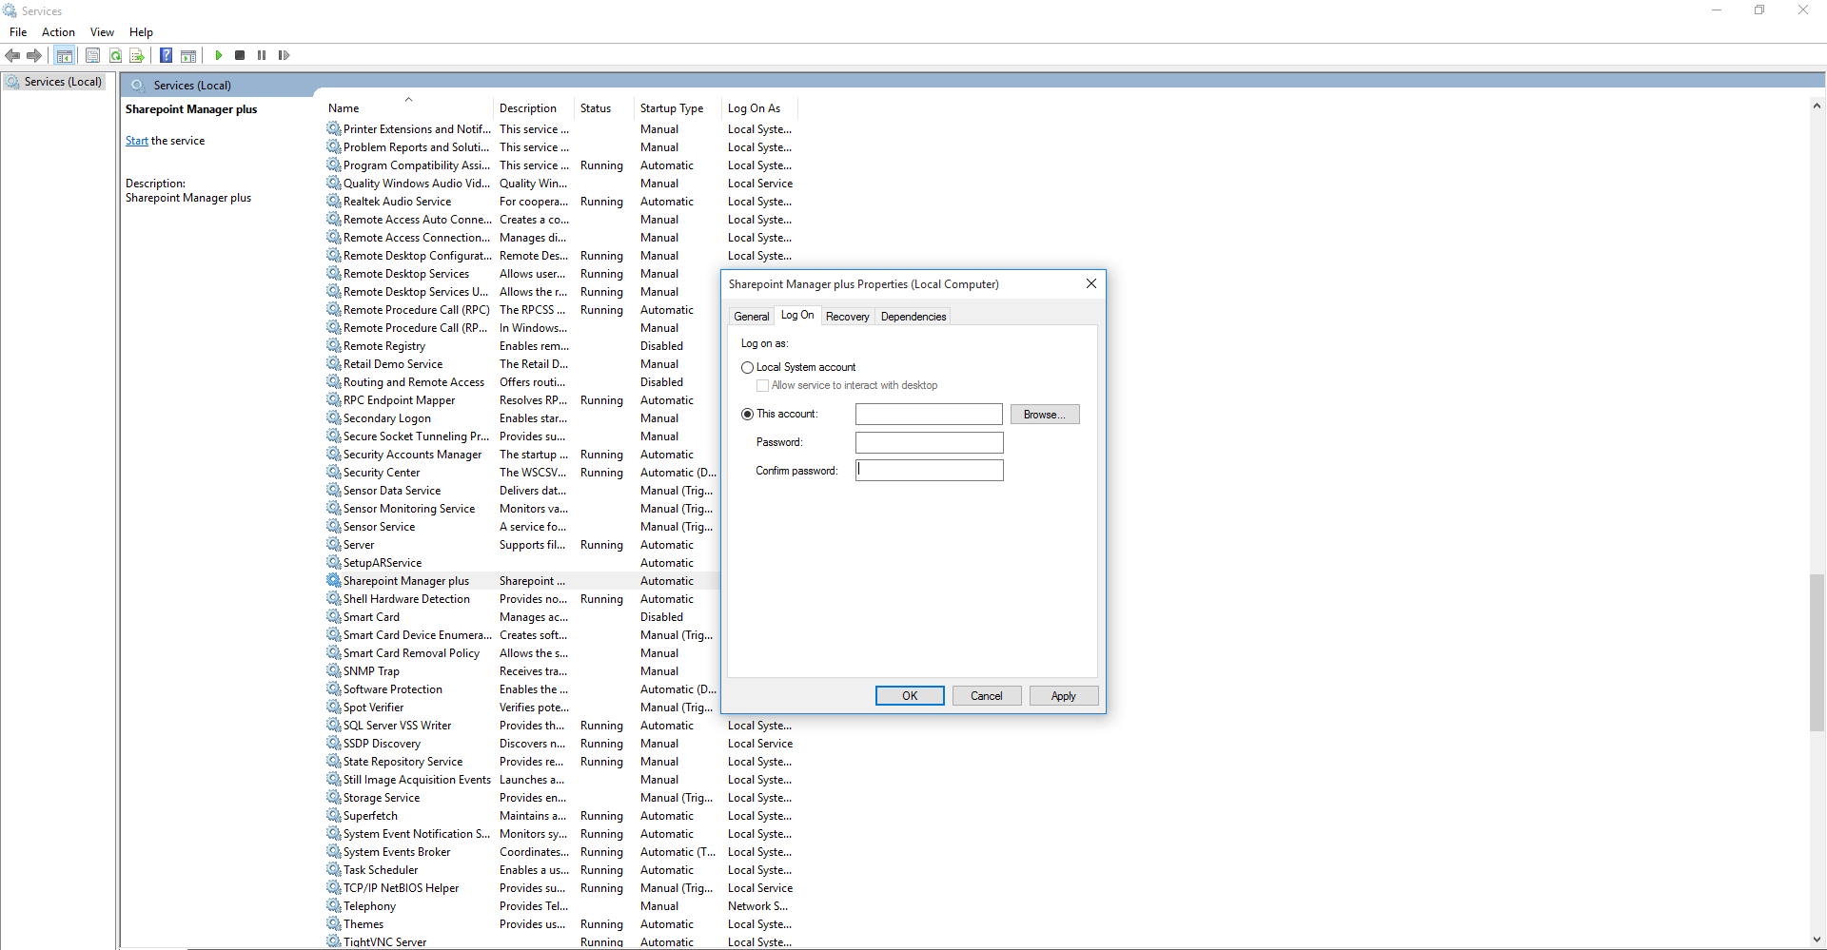This screenshot has width=1827, height=950.
Task: Stop the service with the square toolbar icon
Action: (240, 55)
